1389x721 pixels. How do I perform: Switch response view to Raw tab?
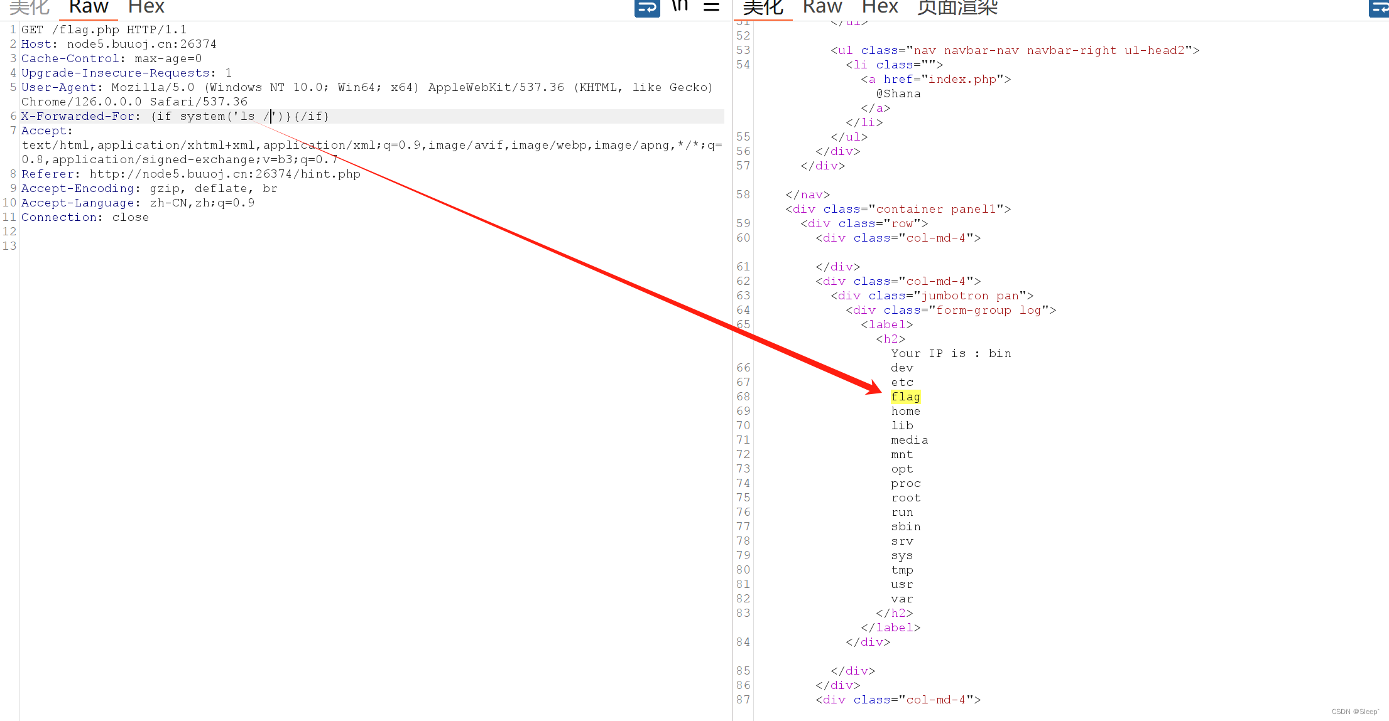coord(822,8)
